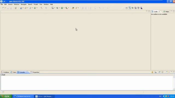Open the Window menu
The height and width of the screenshot is (98, 175).
46,4
